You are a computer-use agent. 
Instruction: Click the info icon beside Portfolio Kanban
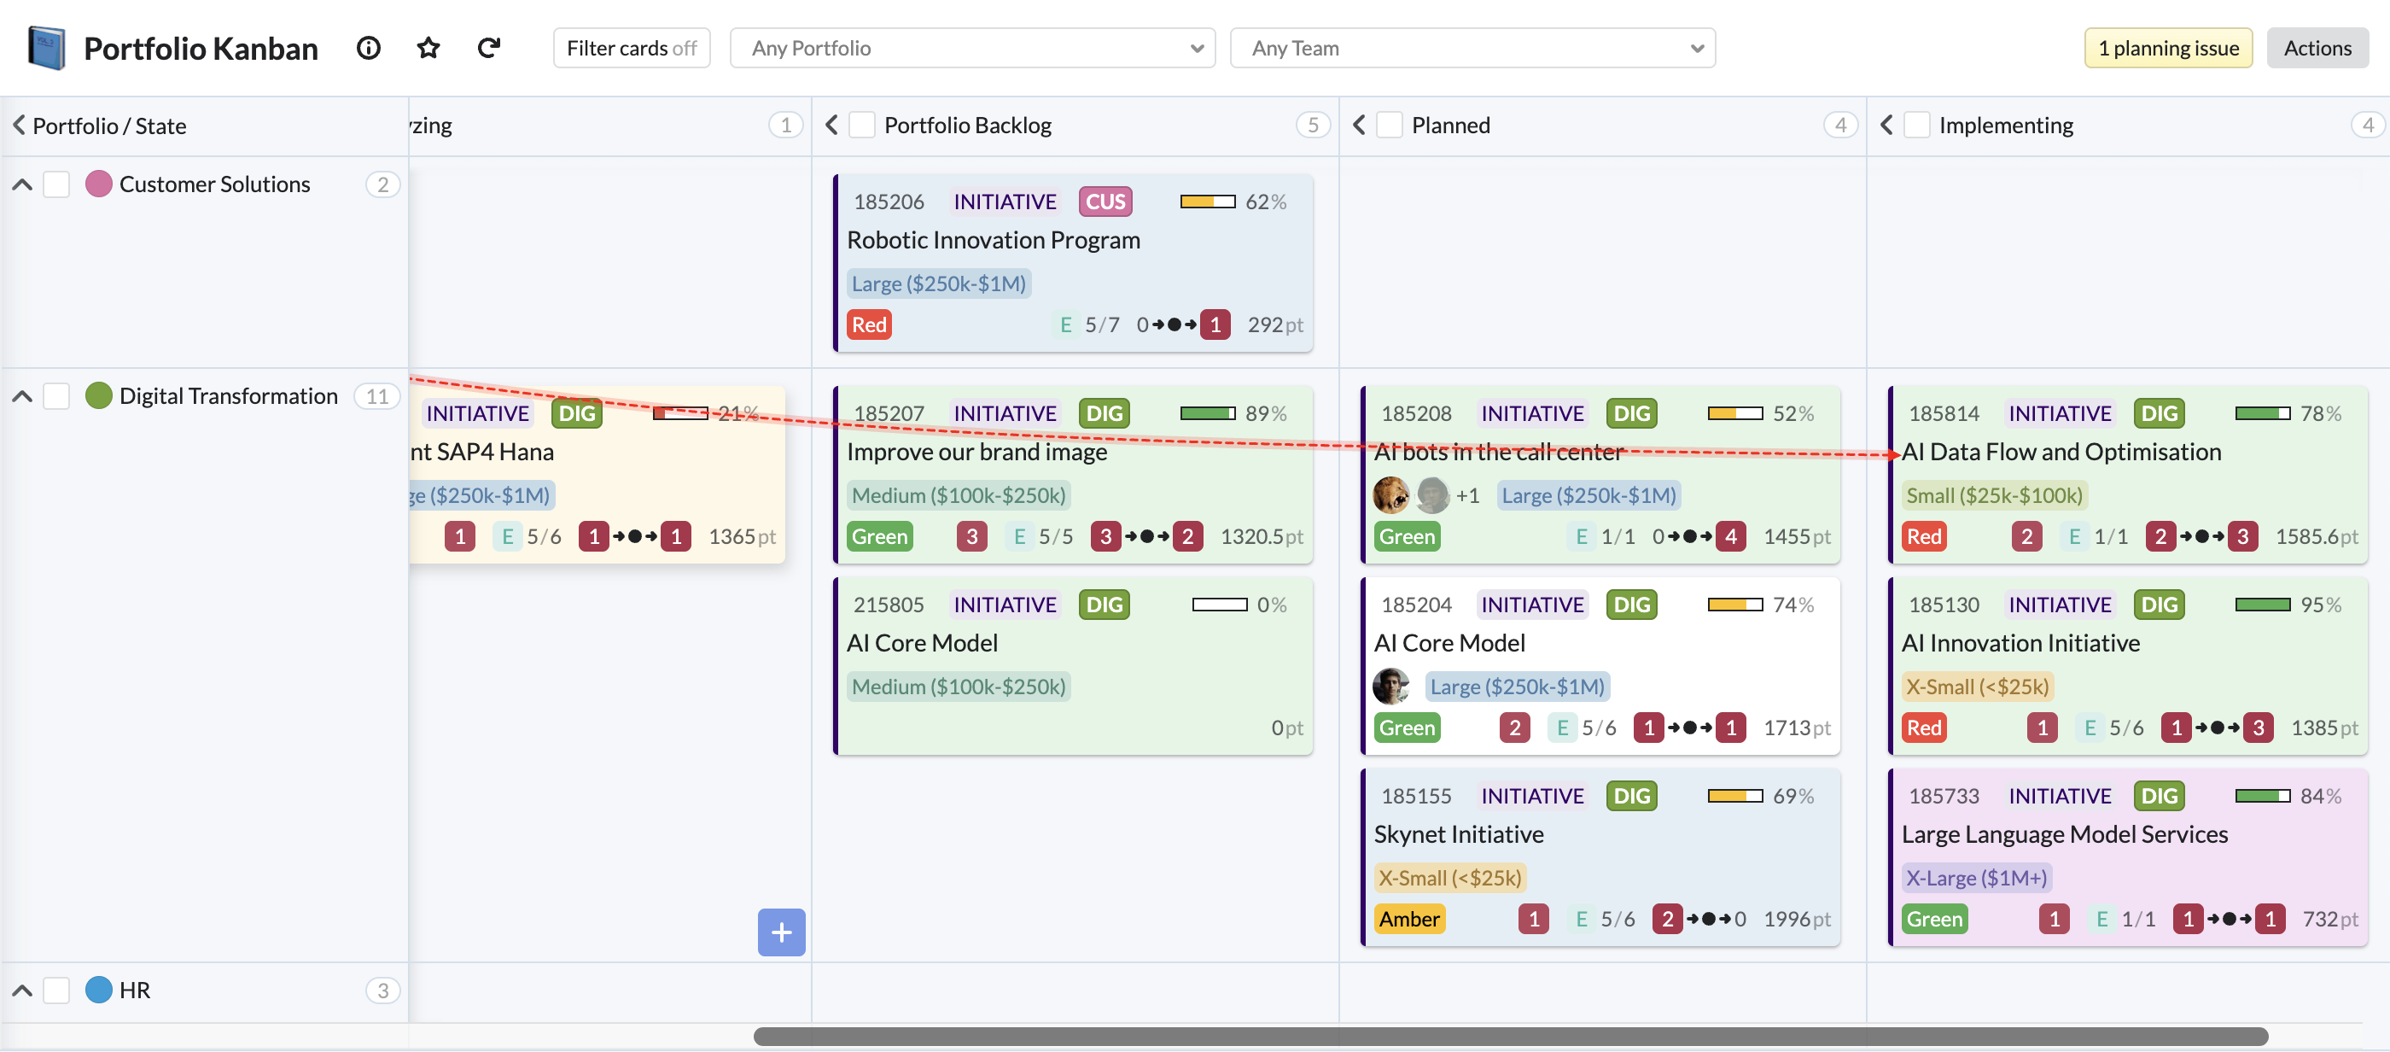coord(369,49)
